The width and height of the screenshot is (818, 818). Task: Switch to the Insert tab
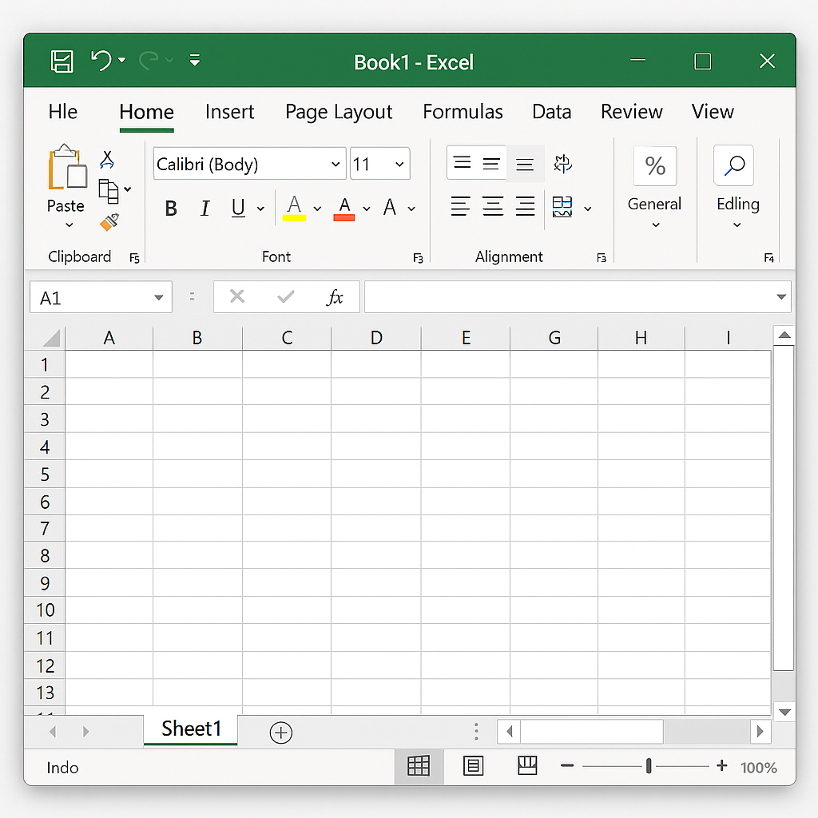point(229,112)
